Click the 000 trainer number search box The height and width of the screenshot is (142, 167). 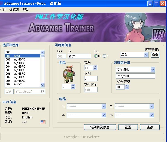(9, 92)
